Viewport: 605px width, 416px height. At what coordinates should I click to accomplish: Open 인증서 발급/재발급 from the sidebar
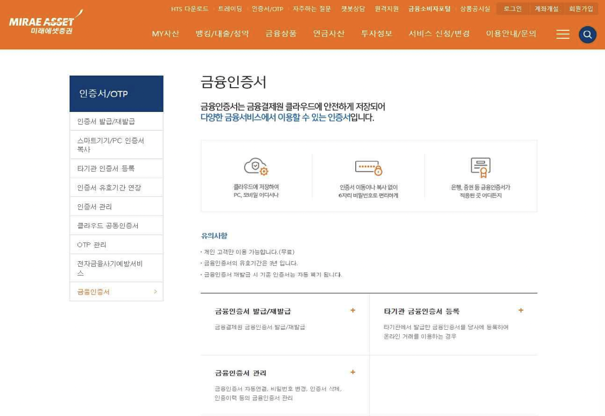[x=117, y=121]
